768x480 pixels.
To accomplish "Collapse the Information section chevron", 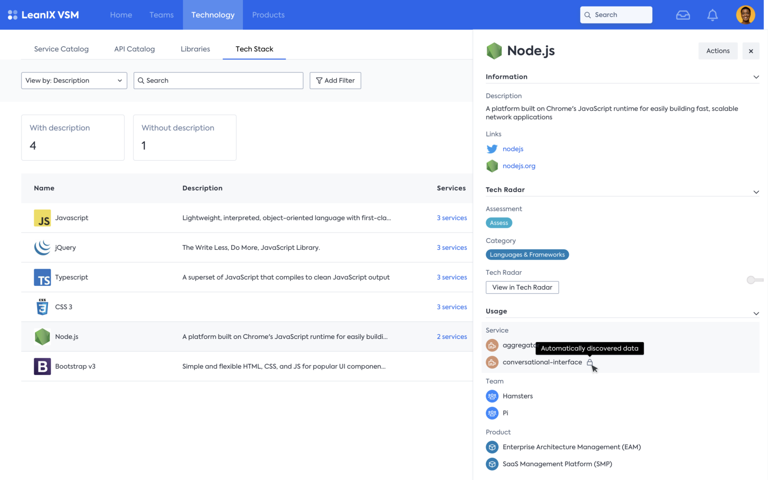I will click(756, 77).
